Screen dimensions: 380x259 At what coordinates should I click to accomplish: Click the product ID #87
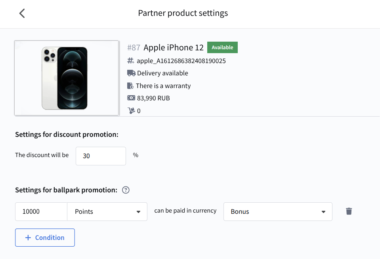(134, 48)
